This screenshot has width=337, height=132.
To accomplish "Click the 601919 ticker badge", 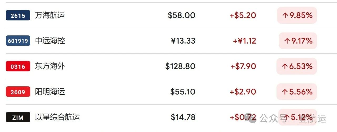I will [18, 41].
